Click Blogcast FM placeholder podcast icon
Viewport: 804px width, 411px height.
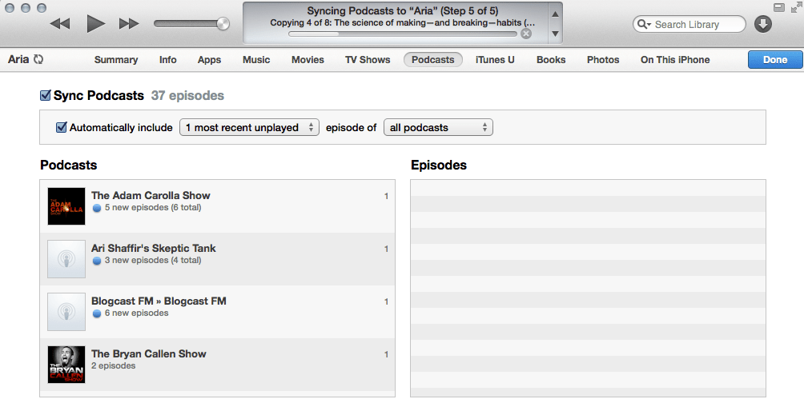tap(66, 312)
